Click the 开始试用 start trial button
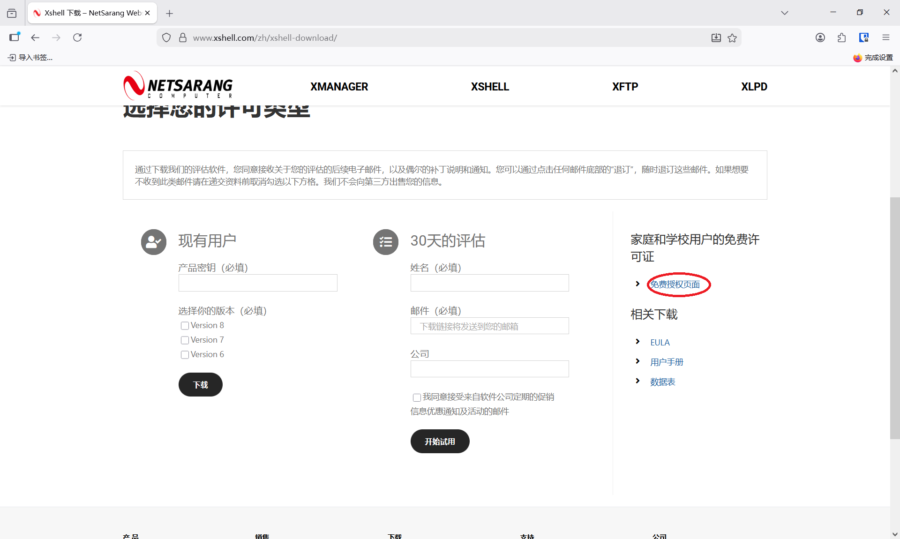This screenshot has height=539, width=900. click(x=440, y=442)
